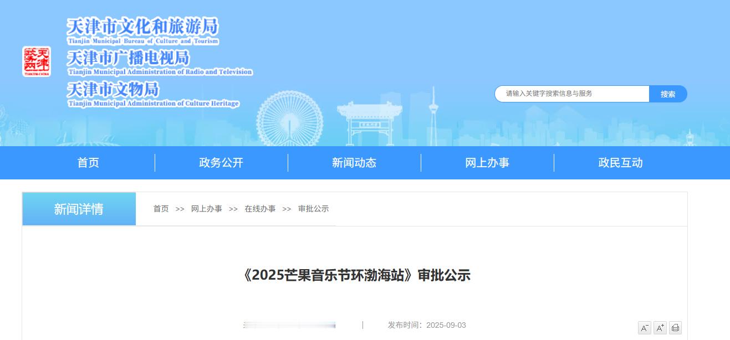Click the Tianjin red seal logo

37,61
